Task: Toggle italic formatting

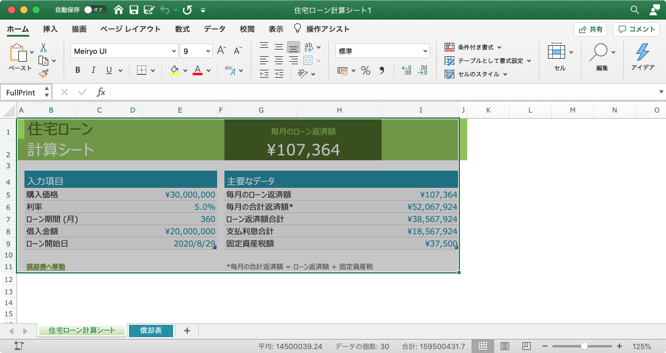Action: pyautogui.click(x=94, y=70)
